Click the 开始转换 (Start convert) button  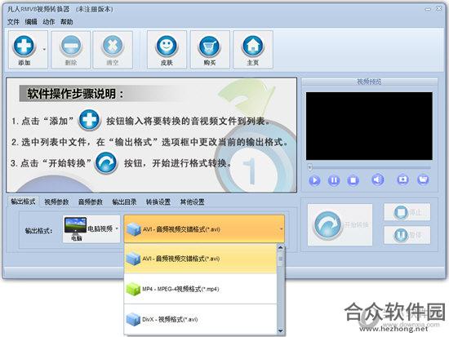point(340,224)
